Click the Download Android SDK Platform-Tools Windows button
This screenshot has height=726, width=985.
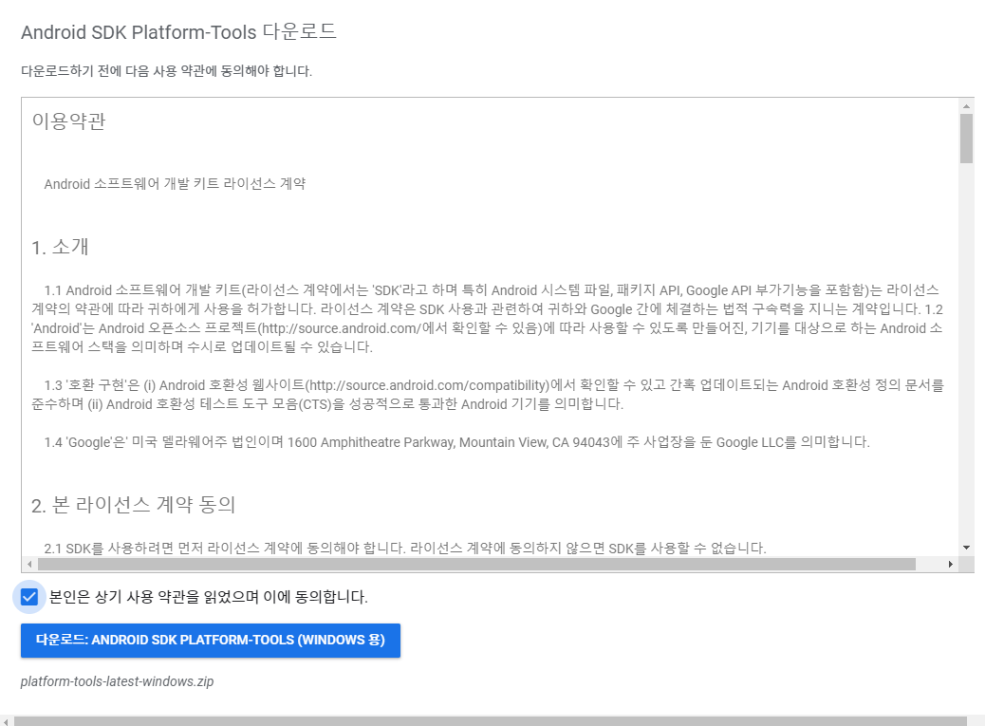pos(211,640)
